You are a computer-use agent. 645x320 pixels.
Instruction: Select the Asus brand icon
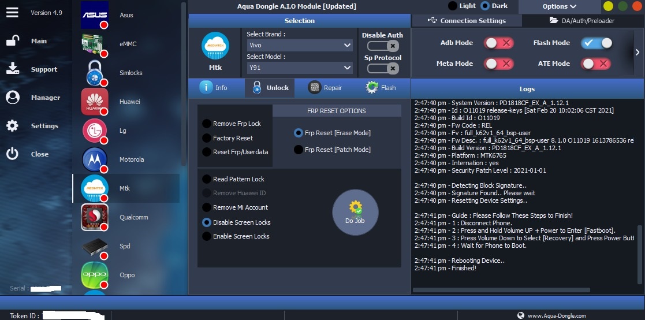click(95, 15)
